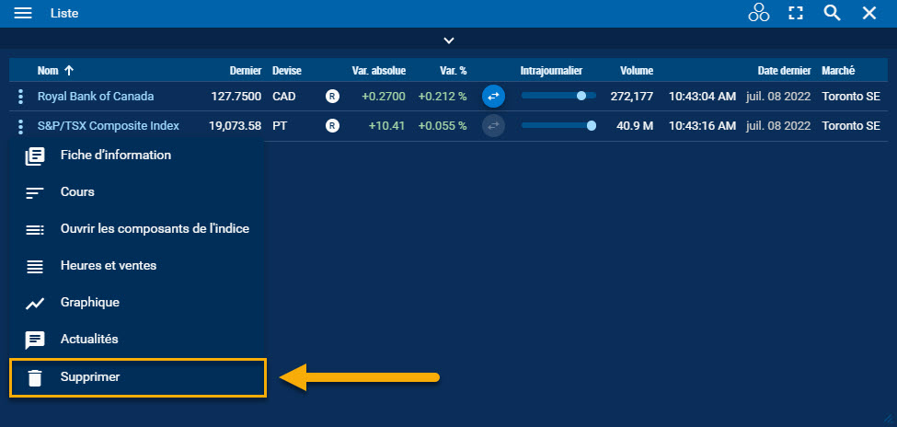Screen dimensions: 897x427
Task: Open Royal Bank of Canada row options
Action: coord(20,96)
